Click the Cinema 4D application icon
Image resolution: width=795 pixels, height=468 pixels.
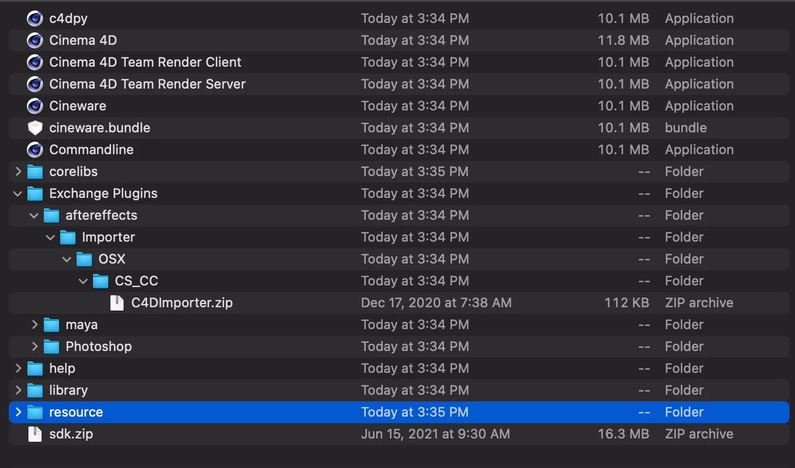[35, 40]
